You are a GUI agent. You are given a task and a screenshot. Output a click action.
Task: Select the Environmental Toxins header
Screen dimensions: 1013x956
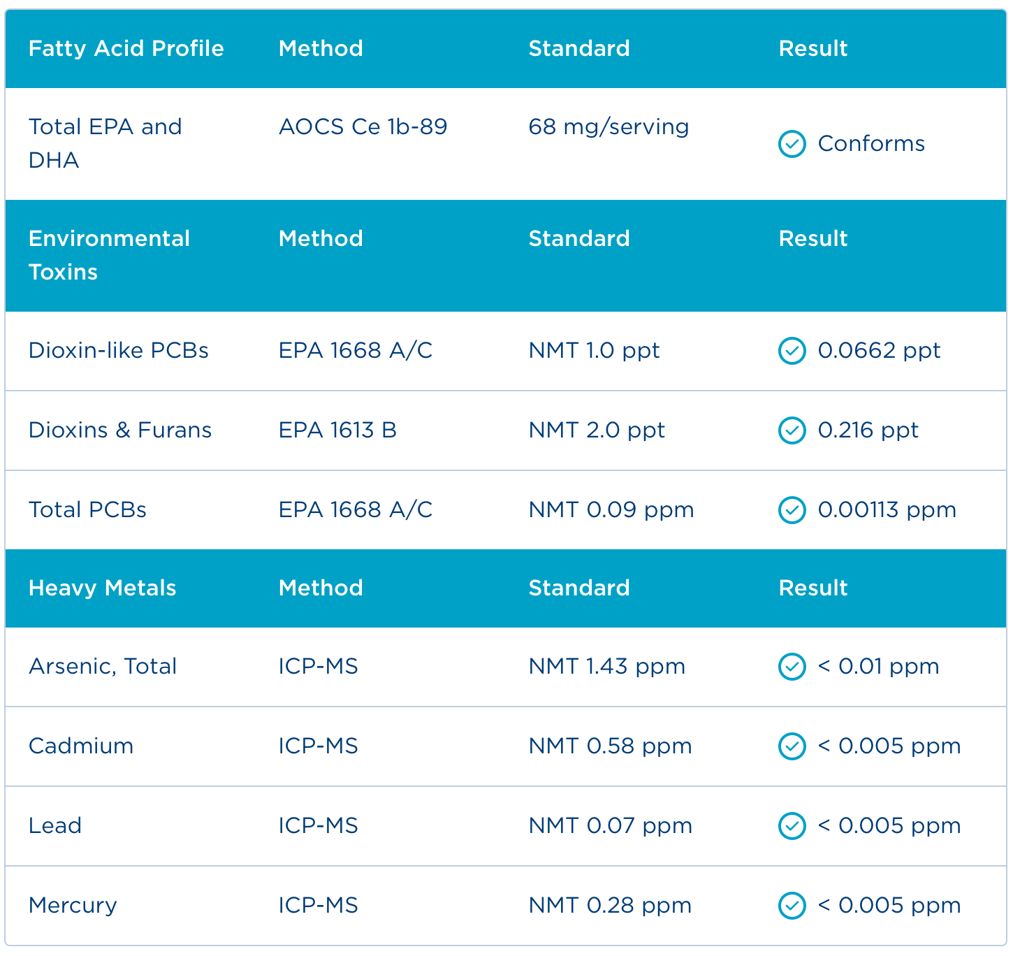pyautogui.click(x=109, y=255)
